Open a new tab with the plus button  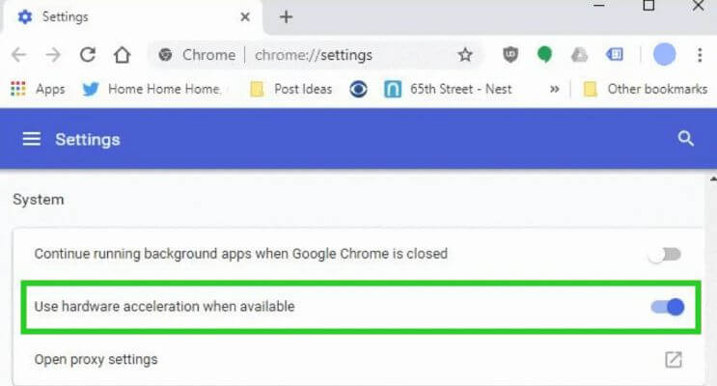pyautogui.click(x=286, y=16)
